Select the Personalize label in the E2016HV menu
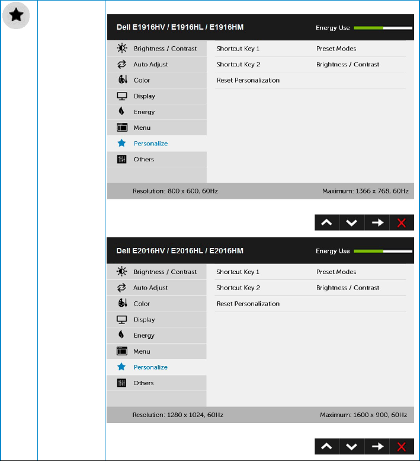This screenshot has height=461, width=420. pos(150,367)
